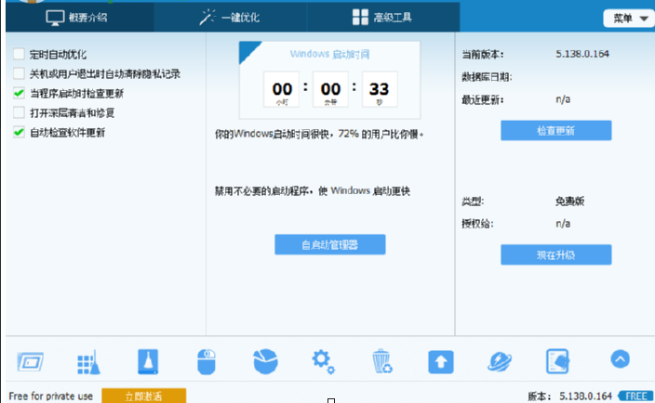
Task: Open the 自启动管理器 button
Action: [x=330, y=244]
